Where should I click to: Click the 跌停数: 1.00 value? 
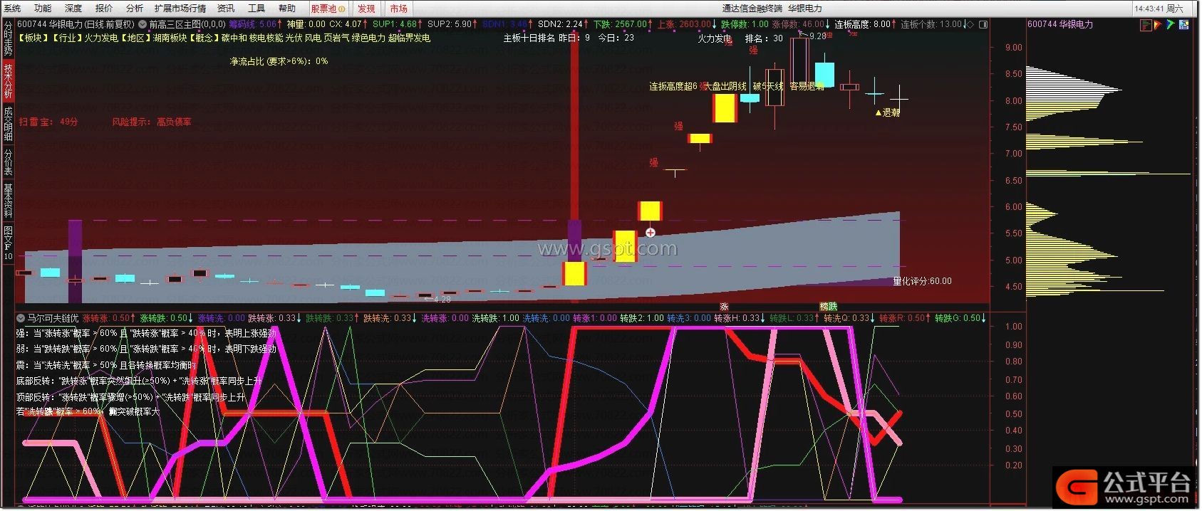(745, 24)
